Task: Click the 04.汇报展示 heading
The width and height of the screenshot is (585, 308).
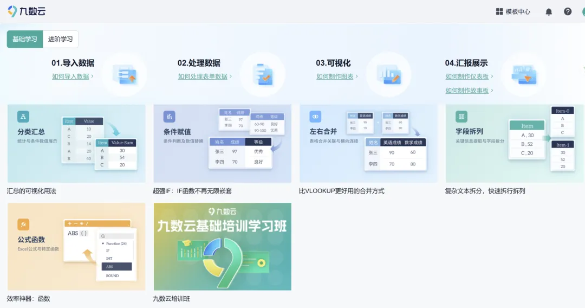Action: coord(466,63)
